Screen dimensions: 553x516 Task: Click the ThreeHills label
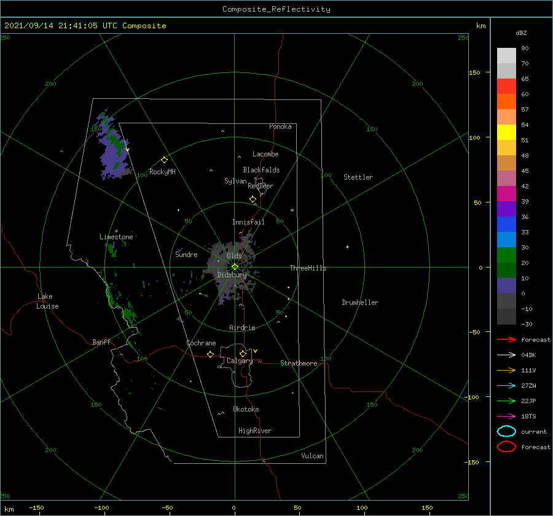click(x=308, y=268)
